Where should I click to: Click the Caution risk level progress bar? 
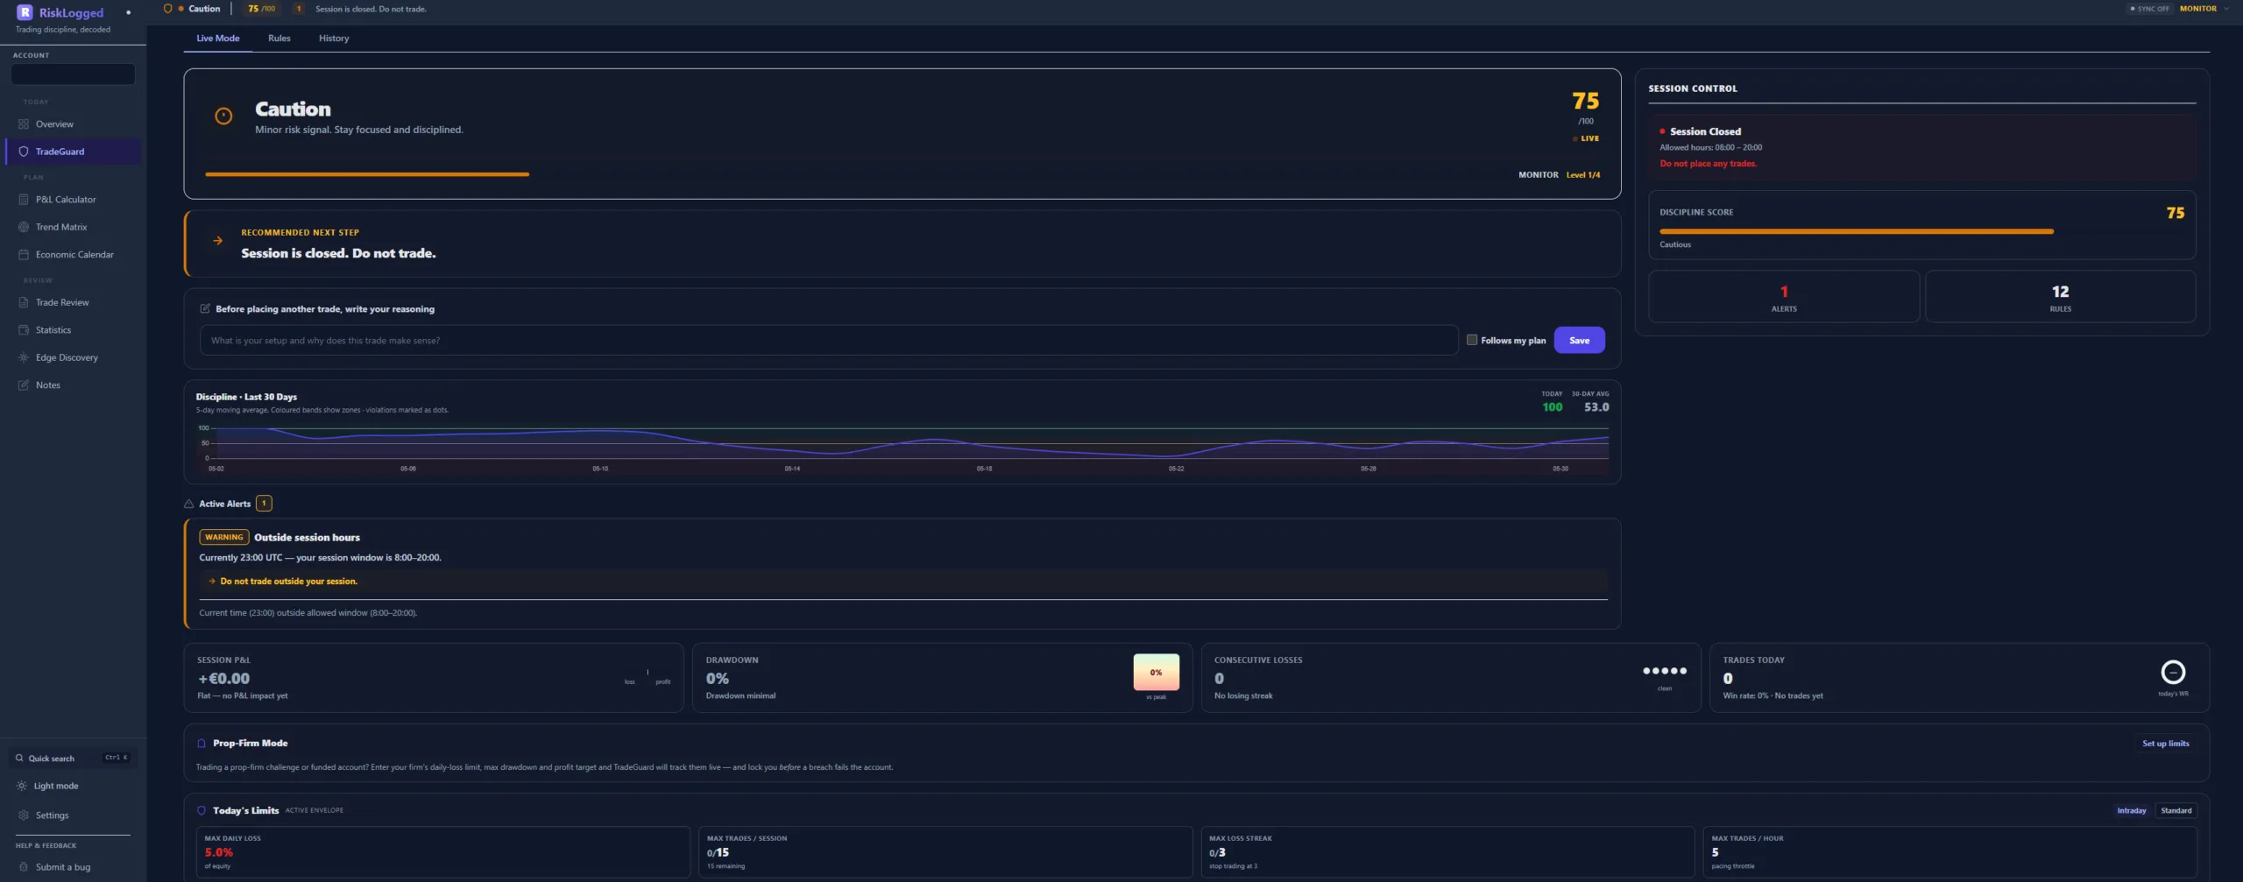(367, 174)
